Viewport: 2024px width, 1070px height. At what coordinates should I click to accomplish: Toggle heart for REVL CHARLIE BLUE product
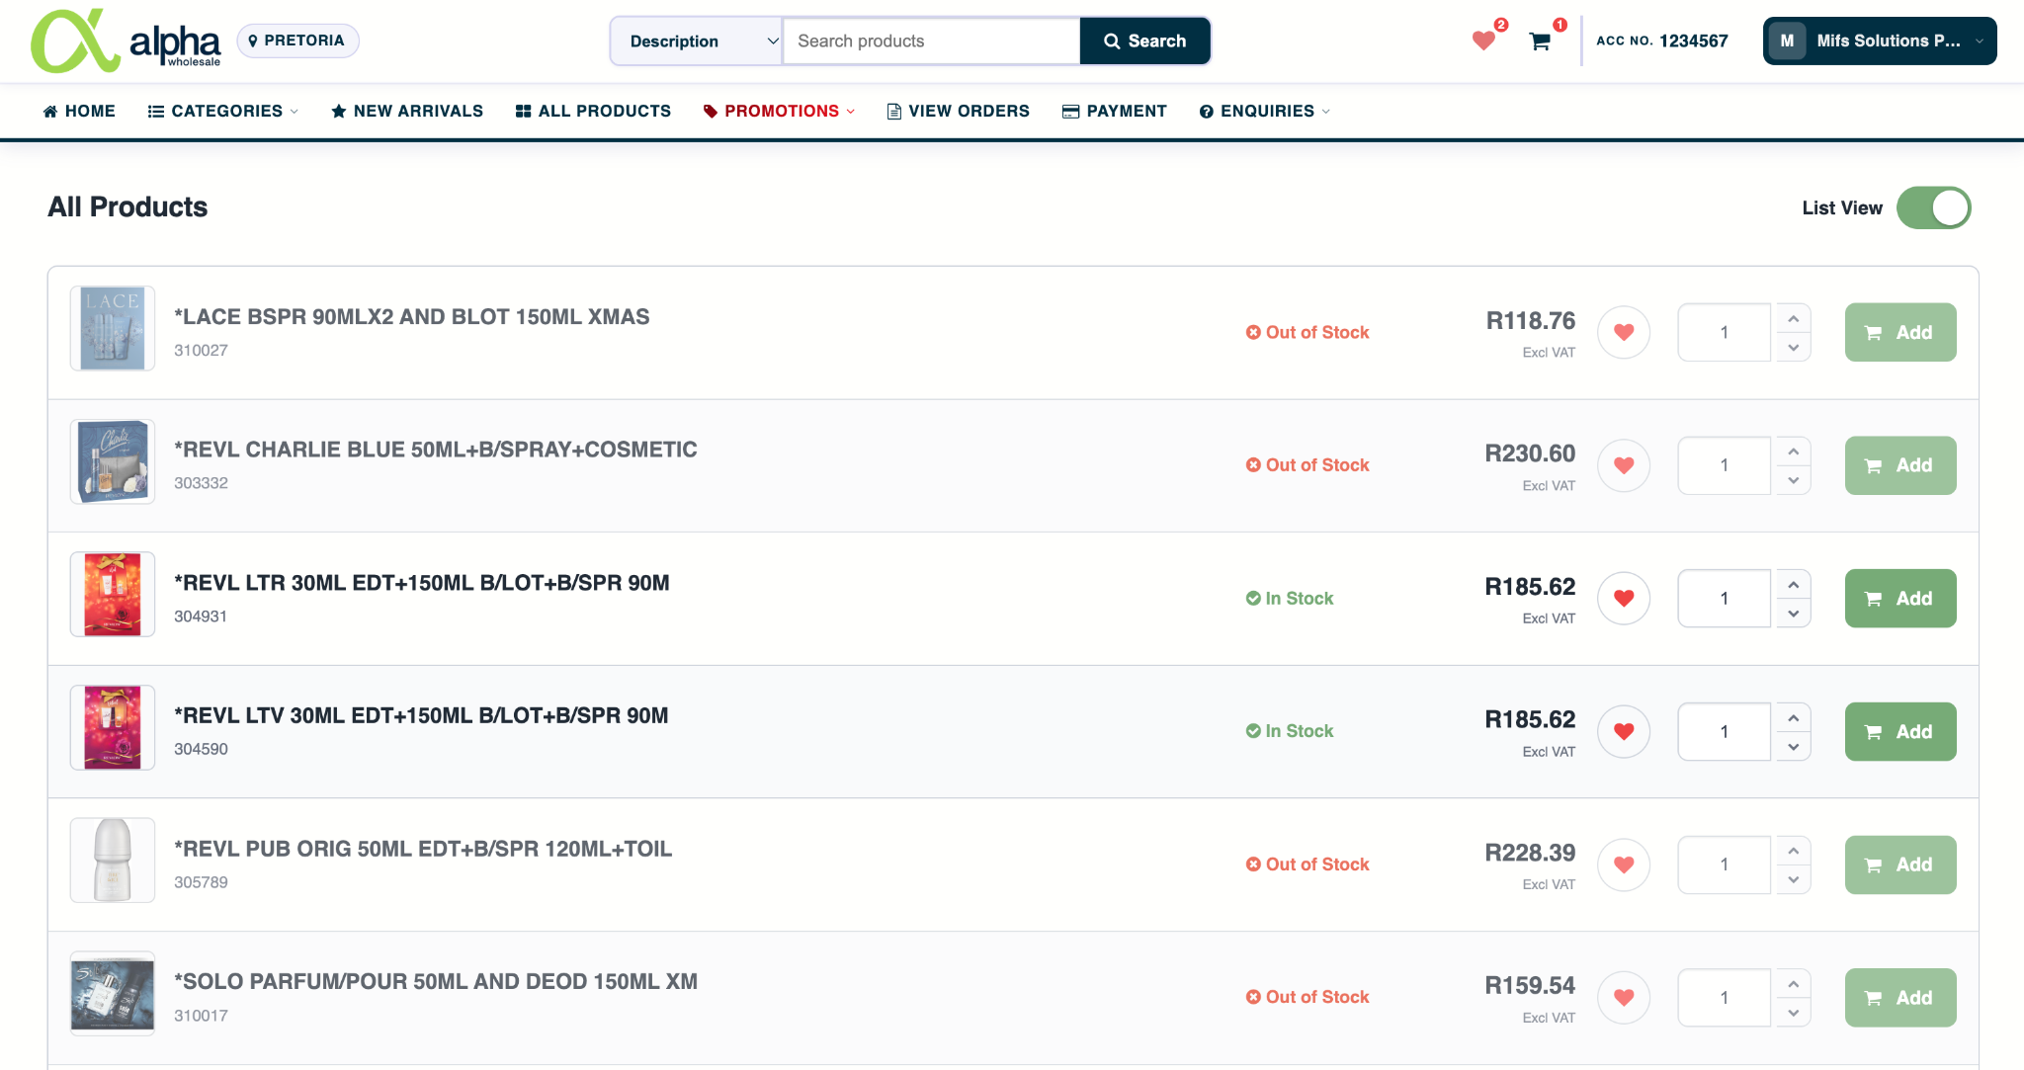tap(1624, 465)
